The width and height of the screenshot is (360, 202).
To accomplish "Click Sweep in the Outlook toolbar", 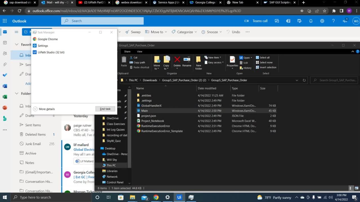I will coord(133,32).
